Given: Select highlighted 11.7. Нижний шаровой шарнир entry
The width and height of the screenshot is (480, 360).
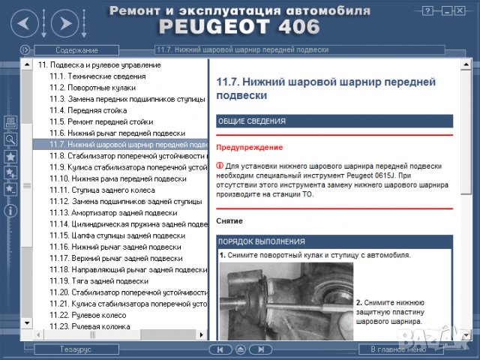Looking at the screenshot, I should point(120,145).
